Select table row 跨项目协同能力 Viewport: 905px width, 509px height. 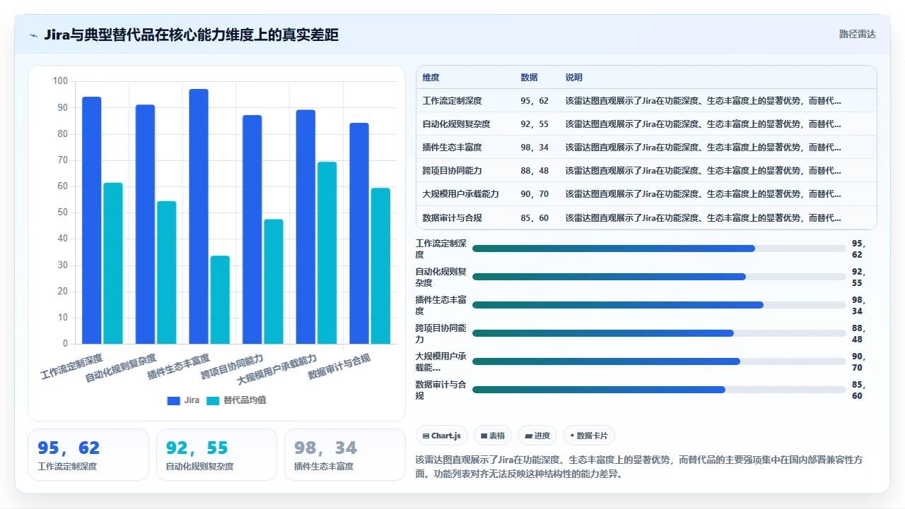pyautogui.click(x=646, y=171)
